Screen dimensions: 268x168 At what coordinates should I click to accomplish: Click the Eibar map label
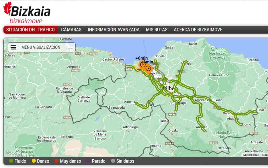260,110
